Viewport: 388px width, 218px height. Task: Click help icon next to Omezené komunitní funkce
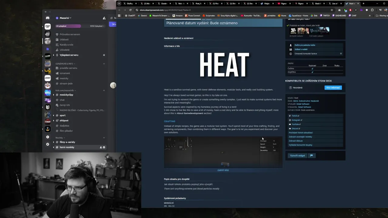[341, 54]
